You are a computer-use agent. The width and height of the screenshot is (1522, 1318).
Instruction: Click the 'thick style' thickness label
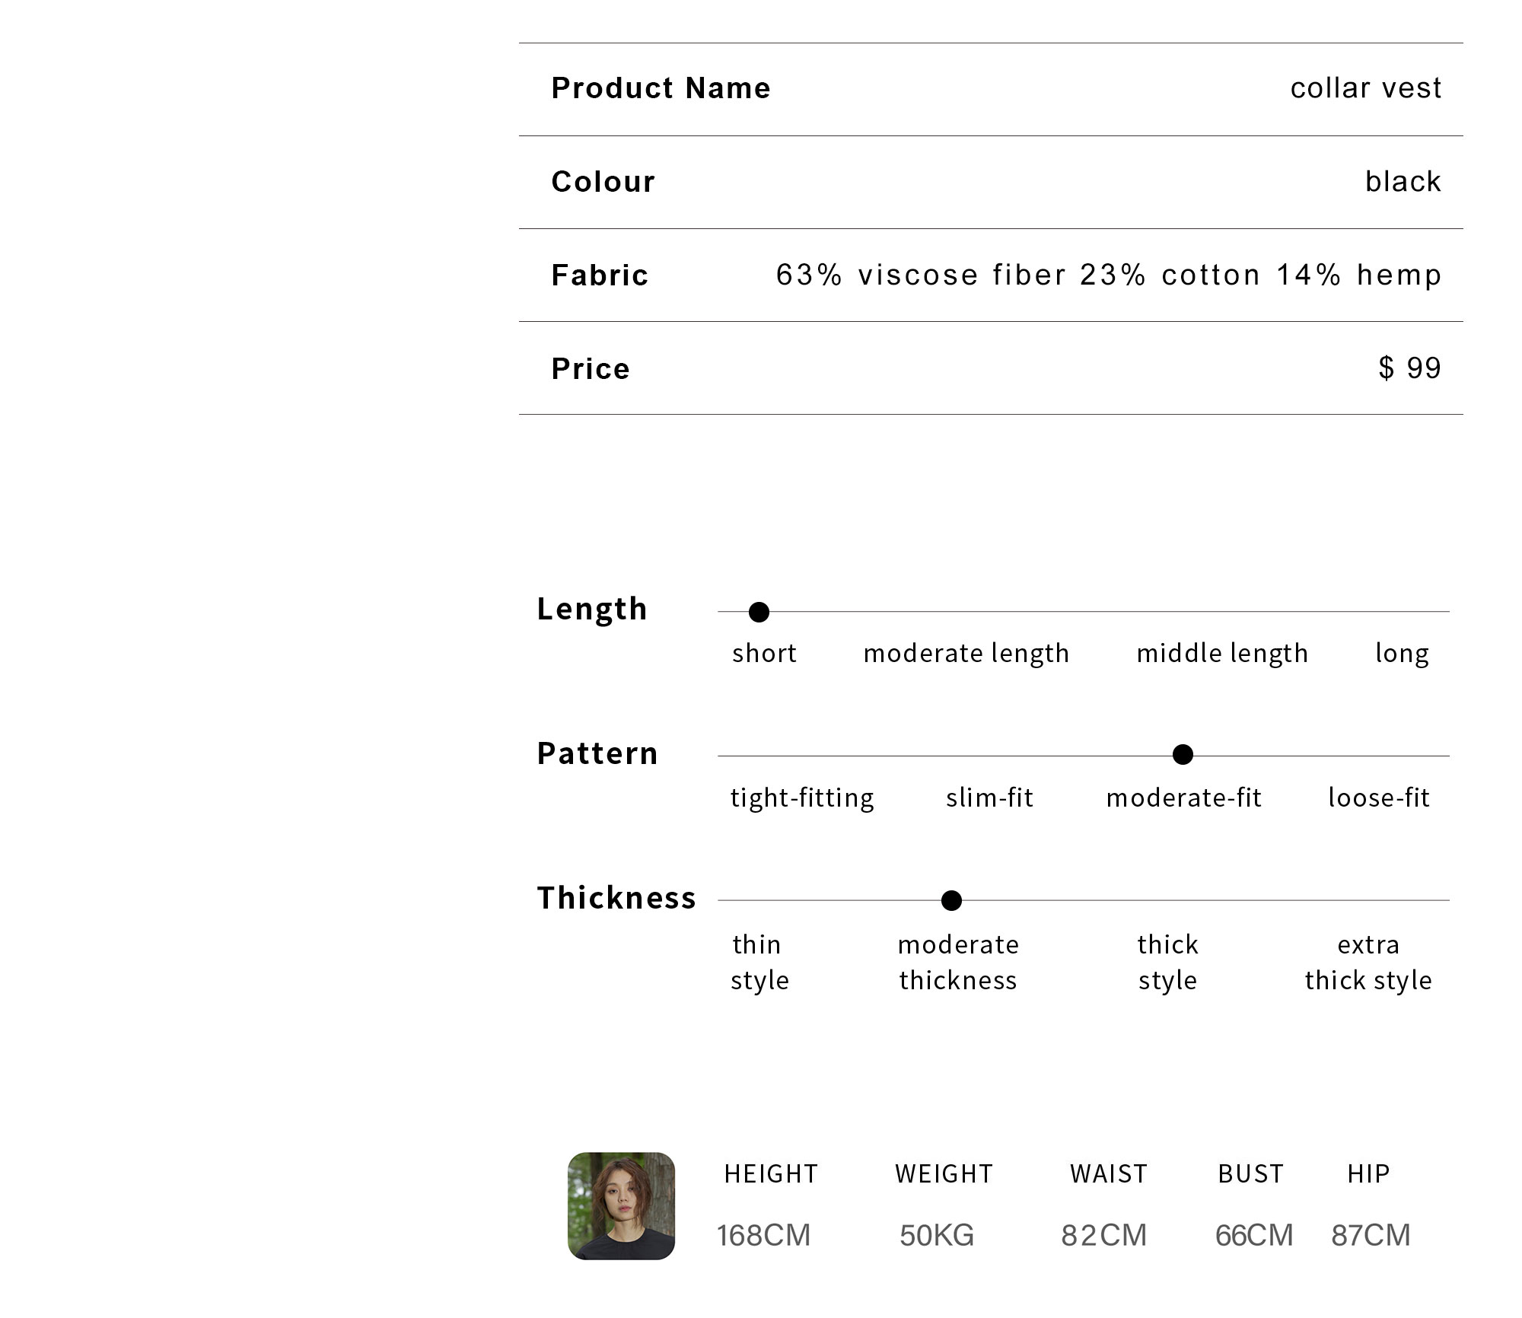pos(1167,963)
